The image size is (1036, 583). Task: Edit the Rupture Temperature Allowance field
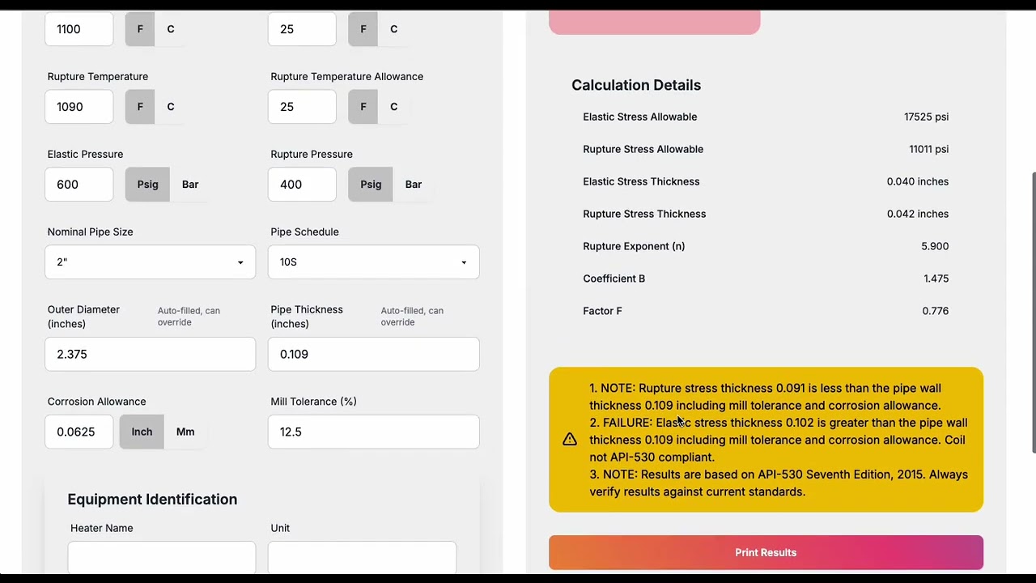click(x=302, y=107)
